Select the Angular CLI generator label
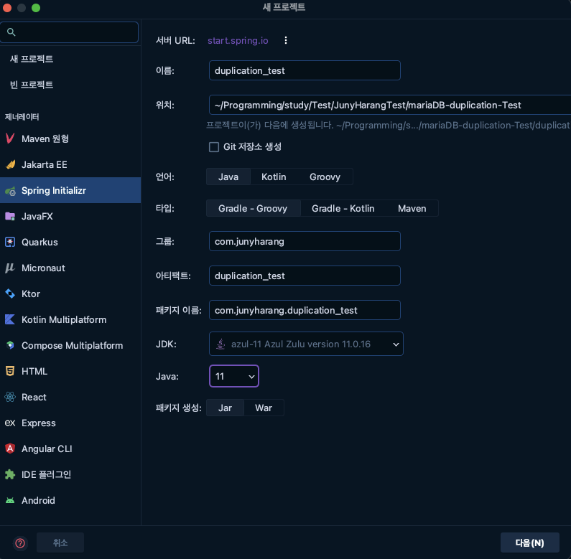571x559 pixels. (x=47, y=448)
